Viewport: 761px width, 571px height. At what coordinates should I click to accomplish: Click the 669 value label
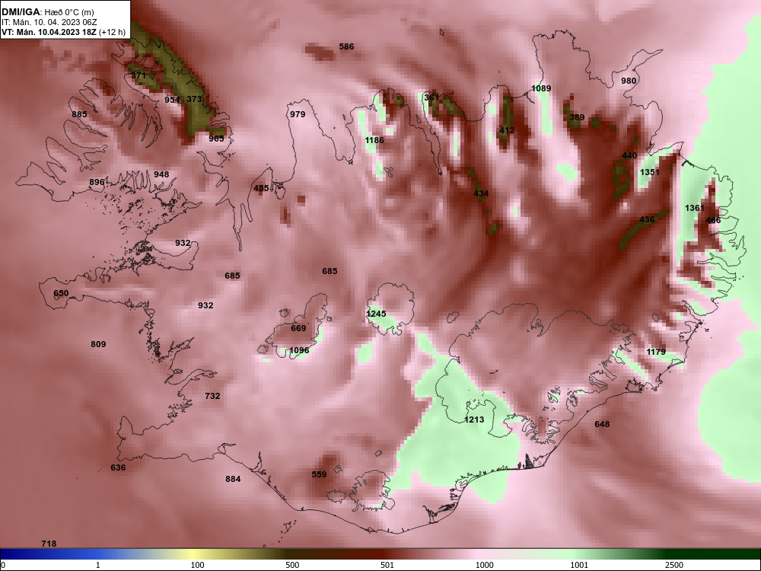point(298,328)
